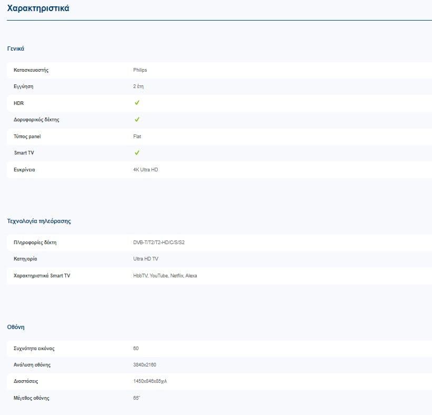Viewport: 432px width, 415px height.
Task: Click the HDR label
Action: tap(19, 103)
